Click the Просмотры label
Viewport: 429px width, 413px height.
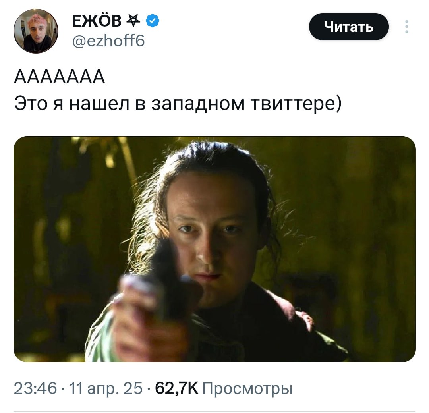coord(247,389)
